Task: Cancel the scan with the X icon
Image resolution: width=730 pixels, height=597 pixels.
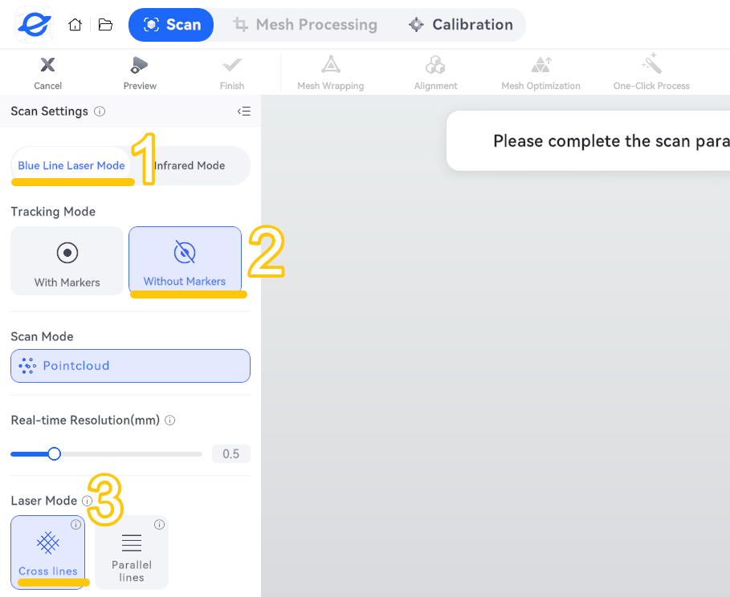Action: [x=47, y=65]
